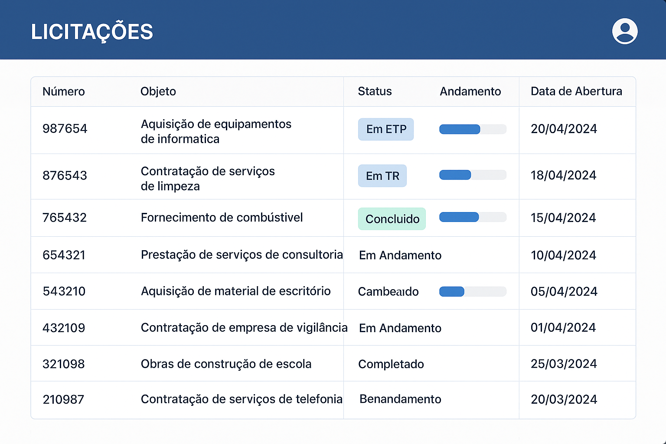Click the 'Cambeaıdo' status label
The width and height of the screenshot is (666, 444).
(x=388, y=291)
